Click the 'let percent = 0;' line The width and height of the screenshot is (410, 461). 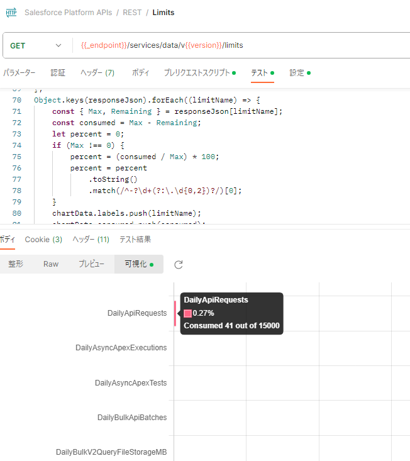pos(88,134)
